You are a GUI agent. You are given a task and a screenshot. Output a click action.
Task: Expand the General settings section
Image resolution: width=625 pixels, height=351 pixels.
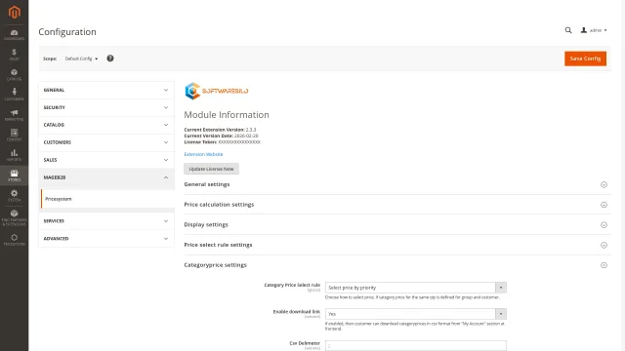pos(397,184)
